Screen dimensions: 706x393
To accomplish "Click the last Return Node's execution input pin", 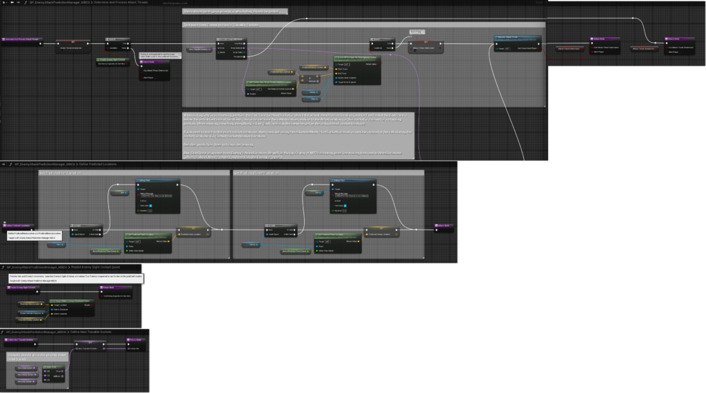I will pos(665,43).
